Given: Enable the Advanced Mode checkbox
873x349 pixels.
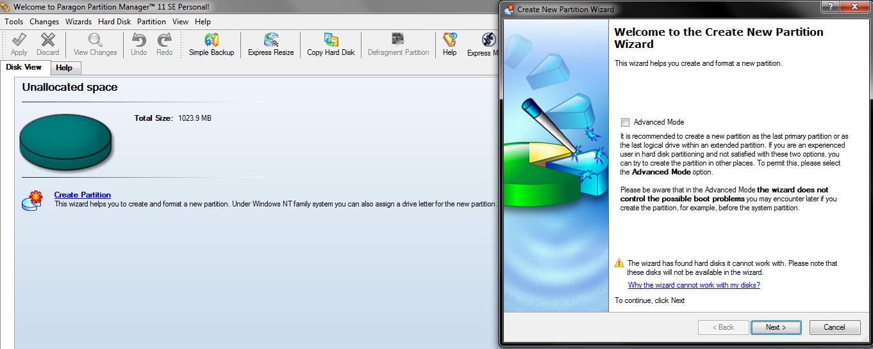Looking at the screenshot, I should click(625, 122).
